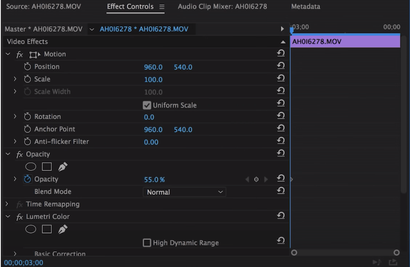
Task: Reset the Scale parameter
Action: 281,79
